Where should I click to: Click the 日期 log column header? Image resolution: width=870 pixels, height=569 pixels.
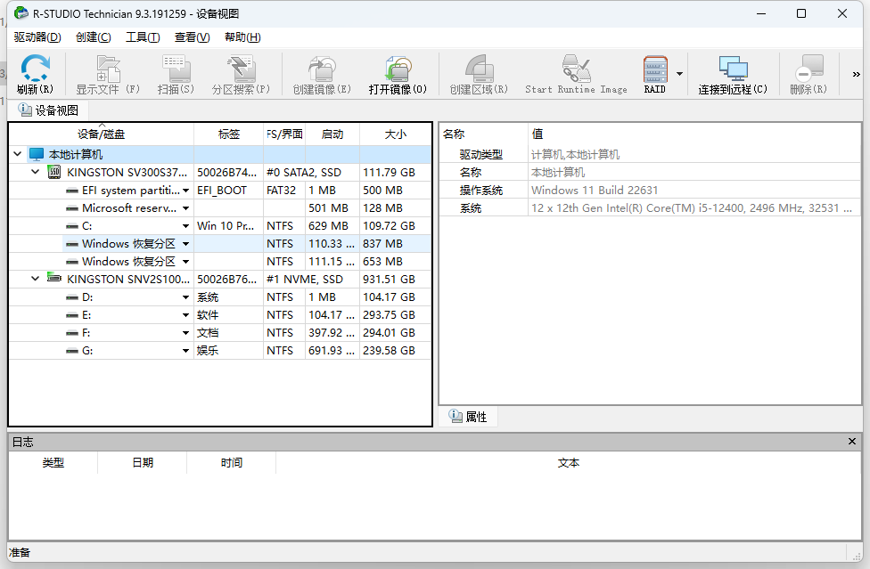(x=143, y=463)
